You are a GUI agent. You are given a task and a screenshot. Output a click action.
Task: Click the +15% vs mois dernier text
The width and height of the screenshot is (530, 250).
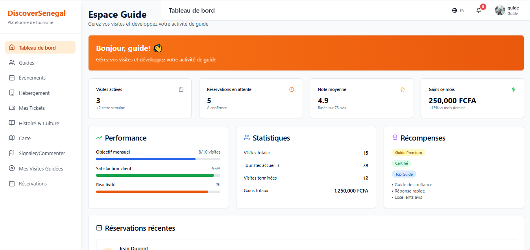(x=447, y=108)
